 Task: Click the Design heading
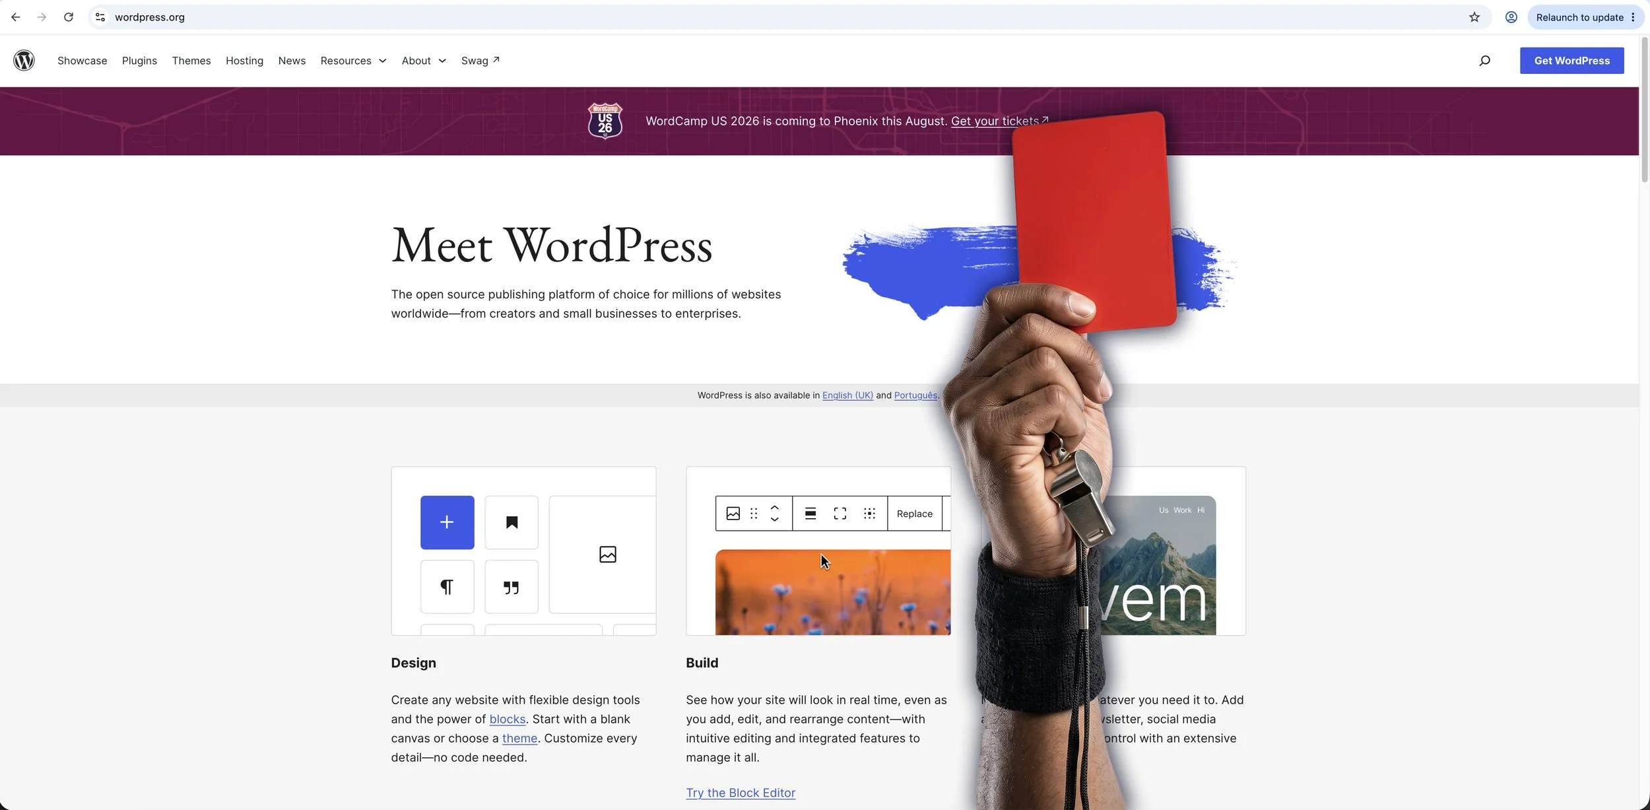tap(413, 663)
